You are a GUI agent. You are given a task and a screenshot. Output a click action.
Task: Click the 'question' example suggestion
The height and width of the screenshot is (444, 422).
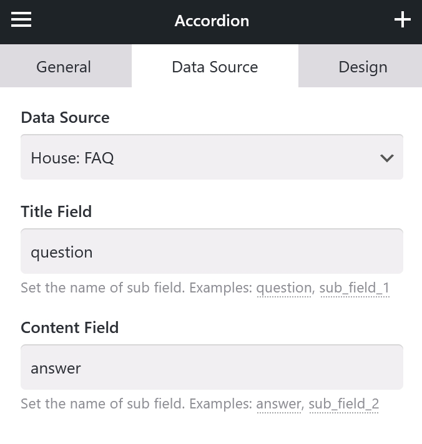pyautogui.click(x=284, y=288)
